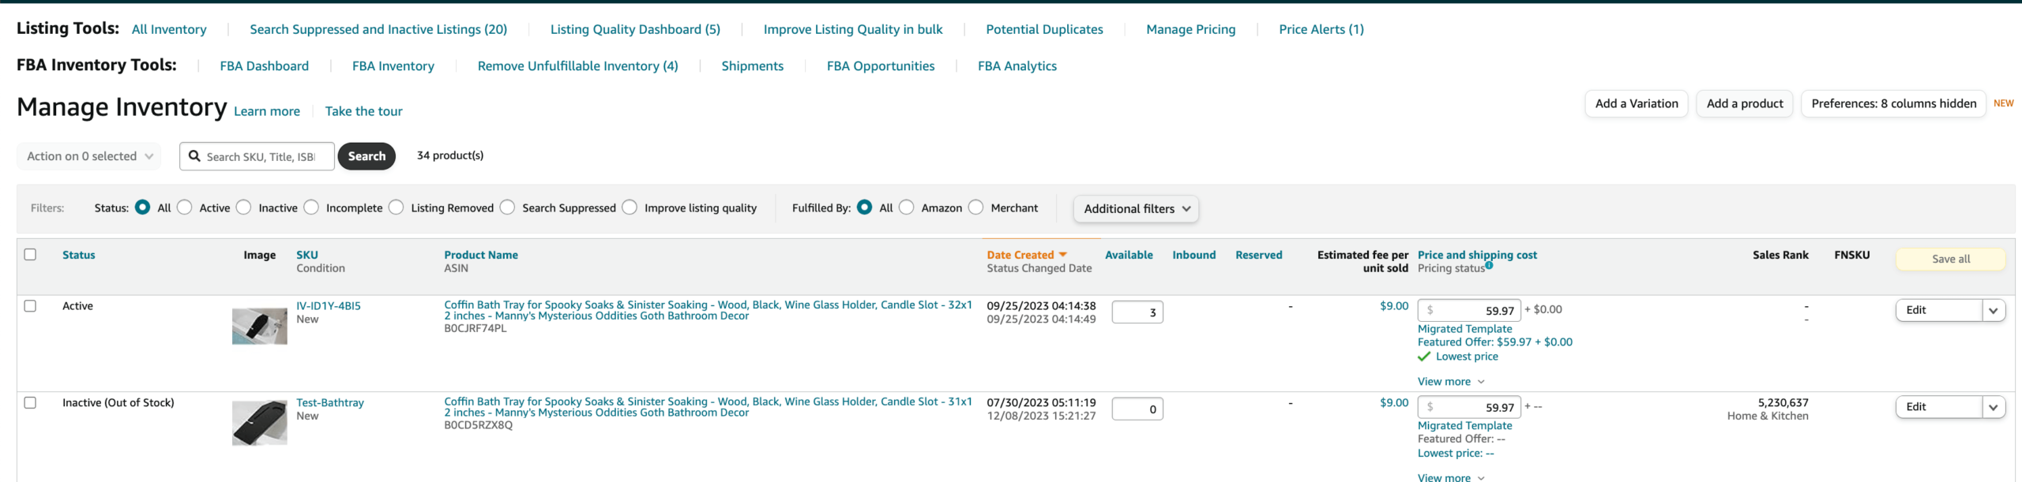Click the pricing status info icon
This screenshot has height=482, width=2022.
pyautogui.click(x=1489, y=266)
